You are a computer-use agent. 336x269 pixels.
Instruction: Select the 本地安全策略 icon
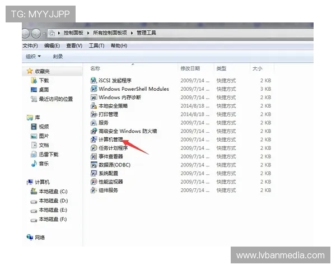pyautogui.click(x=94, y=106)
